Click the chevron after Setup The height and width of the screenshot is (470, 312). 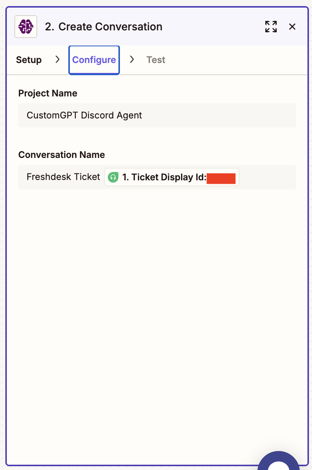58,60
